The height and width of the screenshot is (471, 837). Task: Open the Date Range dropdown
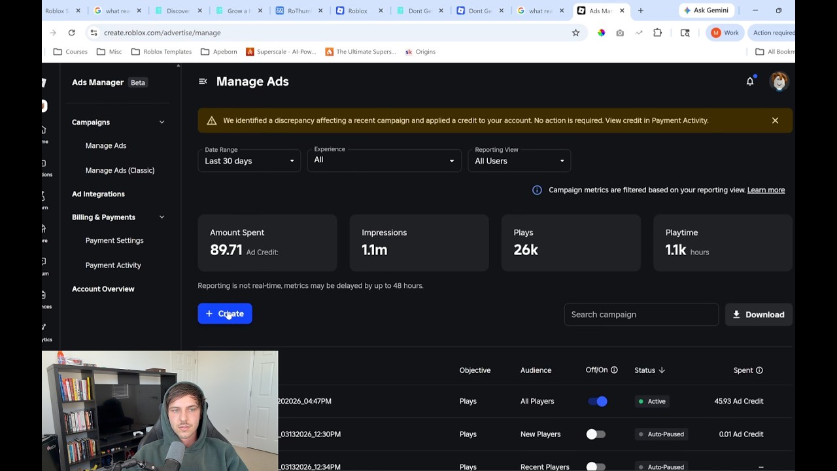point(249,160)
